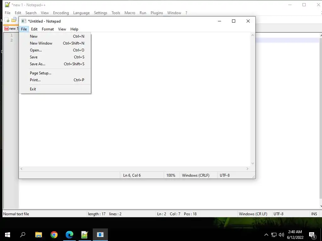
Task: Open volume control in system tray
Action: click(x=281, y=235)
